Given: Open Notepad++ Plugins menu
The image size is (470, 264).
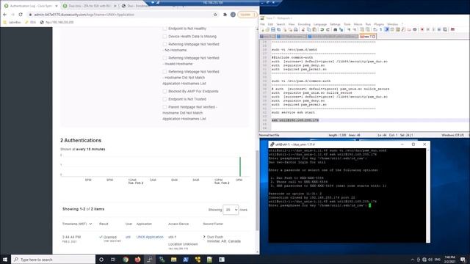Looking at the screenshot, I should click(379, 24).
